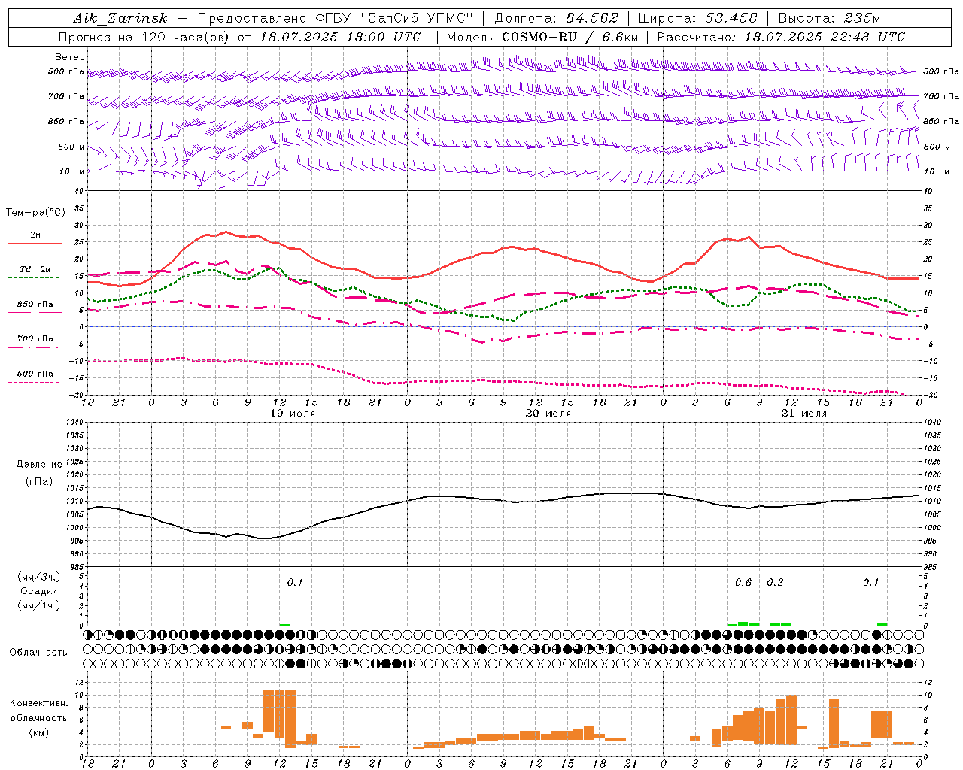Click the Осадки precipitation label

pos(38,591)
